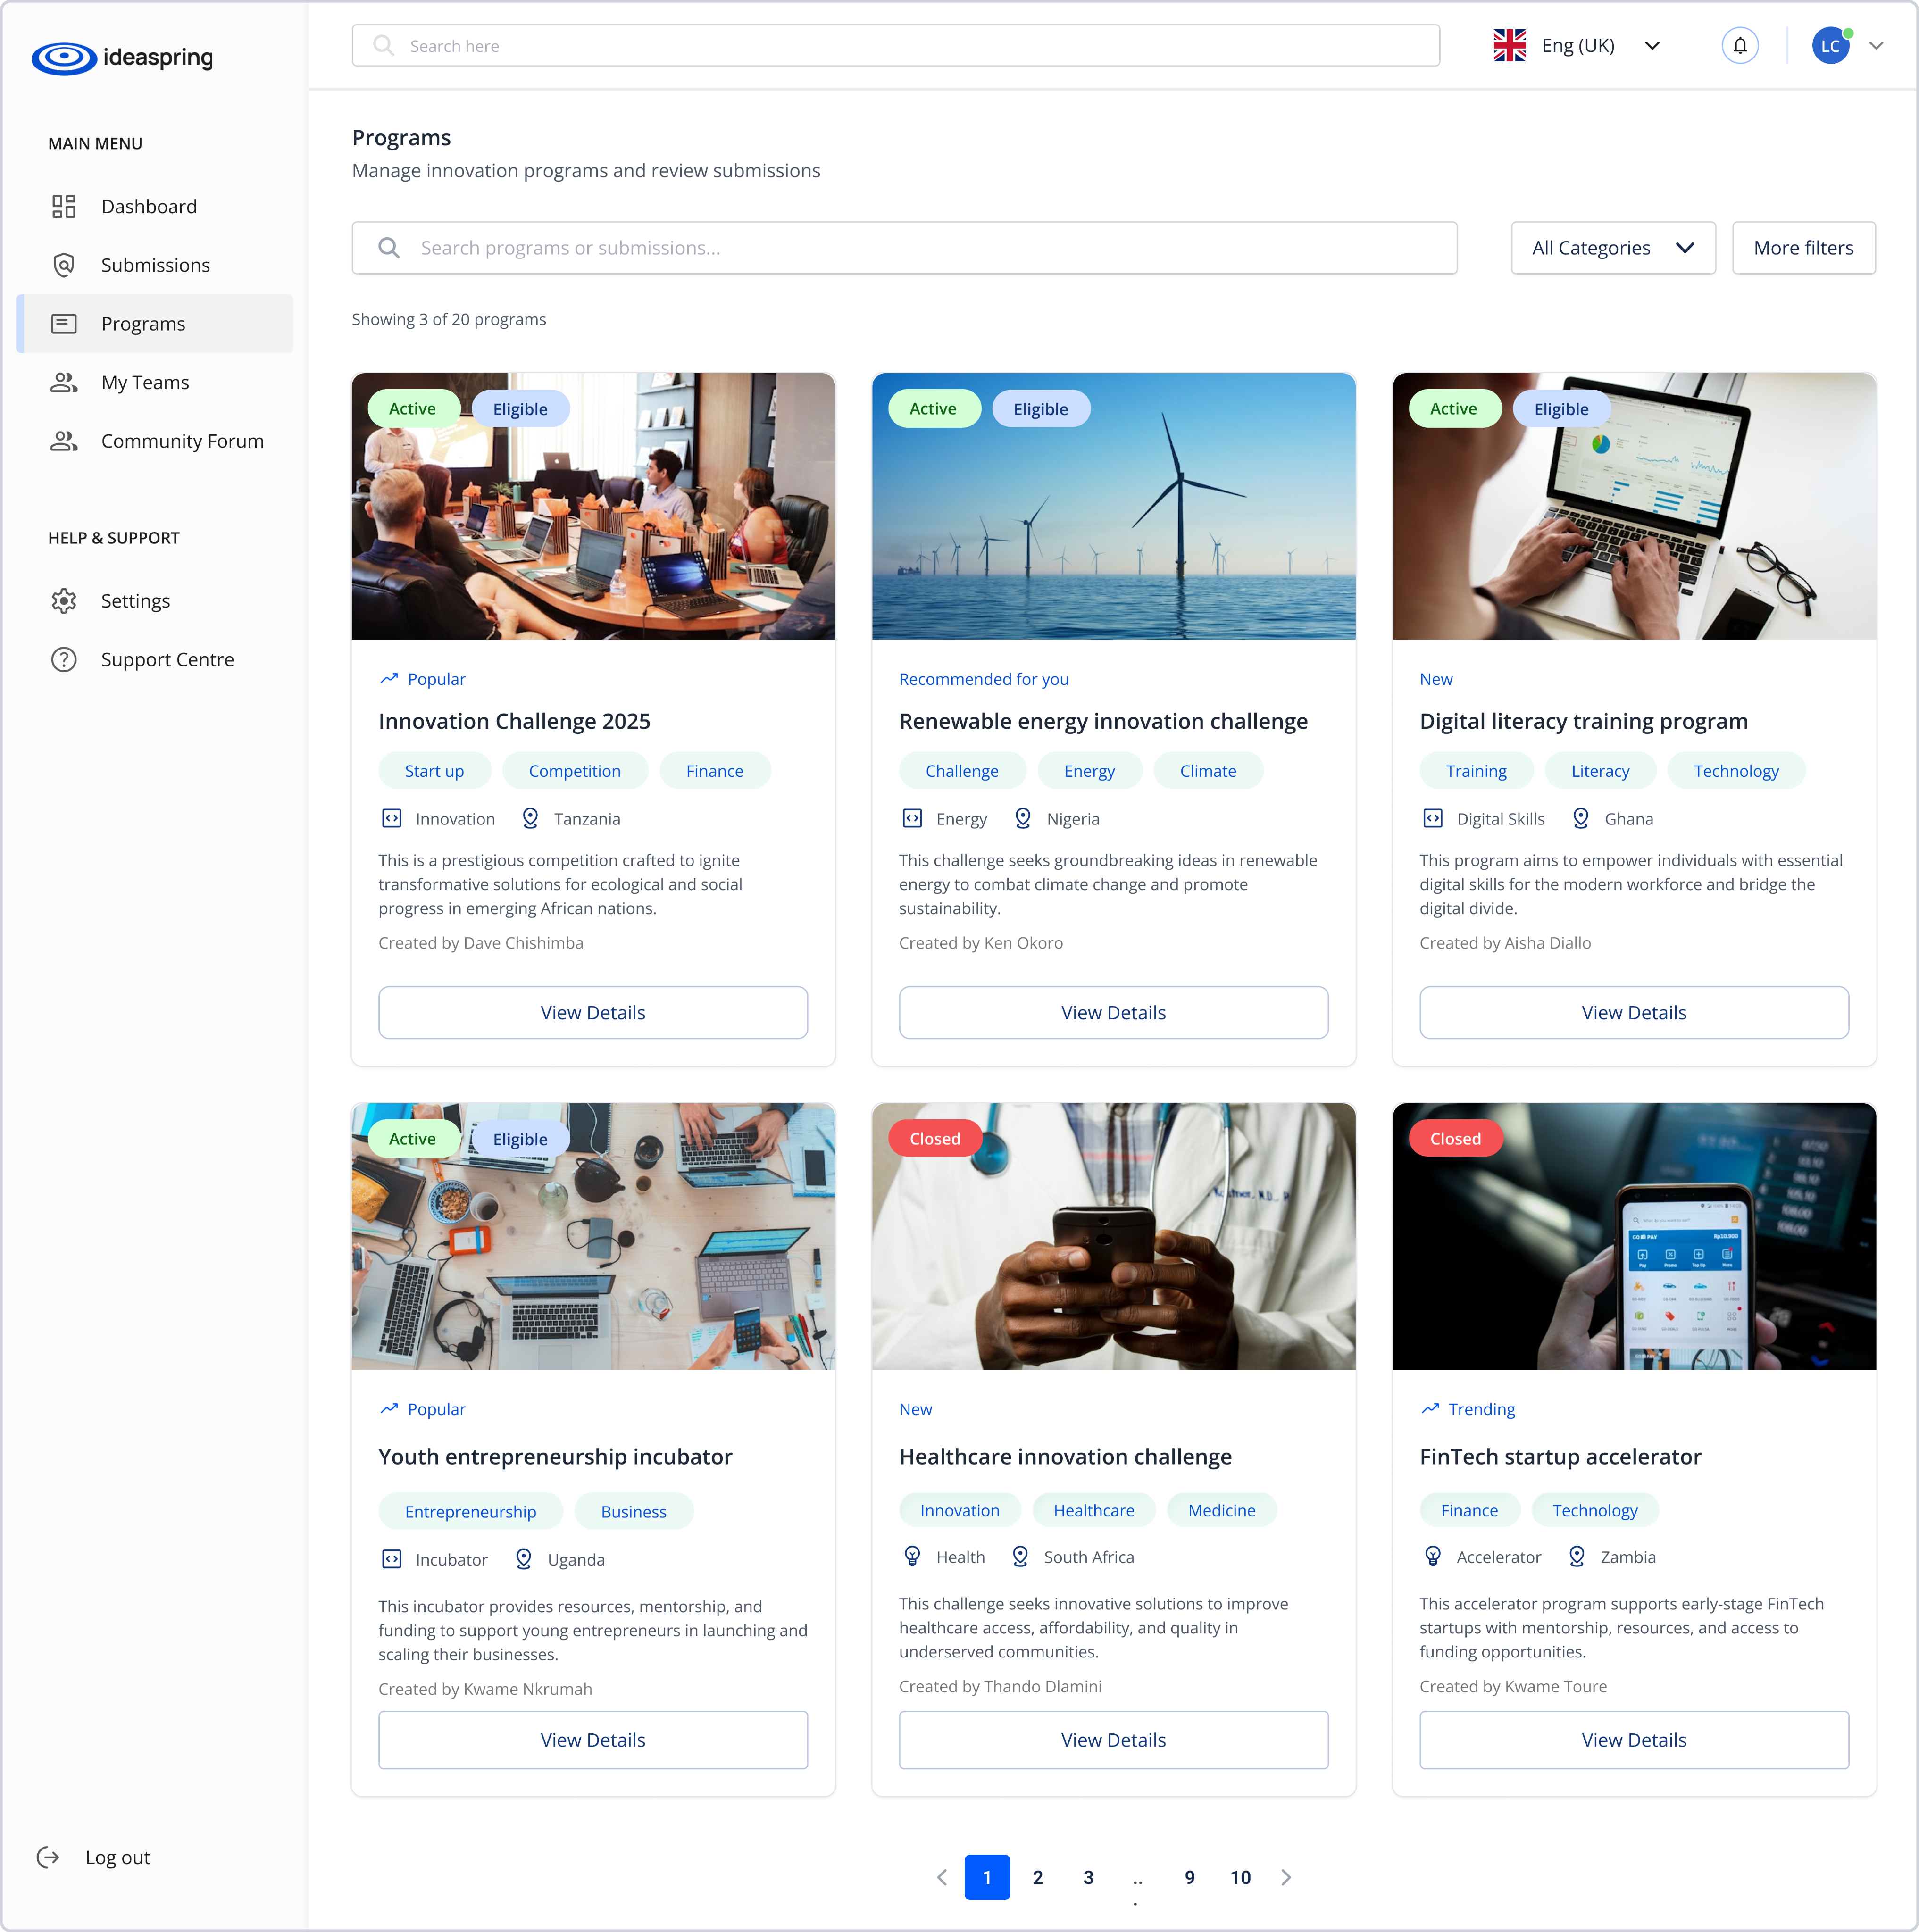1919x1932 pixels.
Task: Select the Dashboard icon in sidebar
Action: point(64,206)
